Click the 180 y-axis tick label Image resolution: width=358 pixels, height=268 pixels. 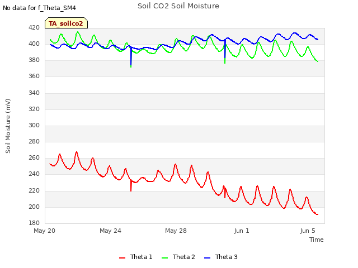34,223
